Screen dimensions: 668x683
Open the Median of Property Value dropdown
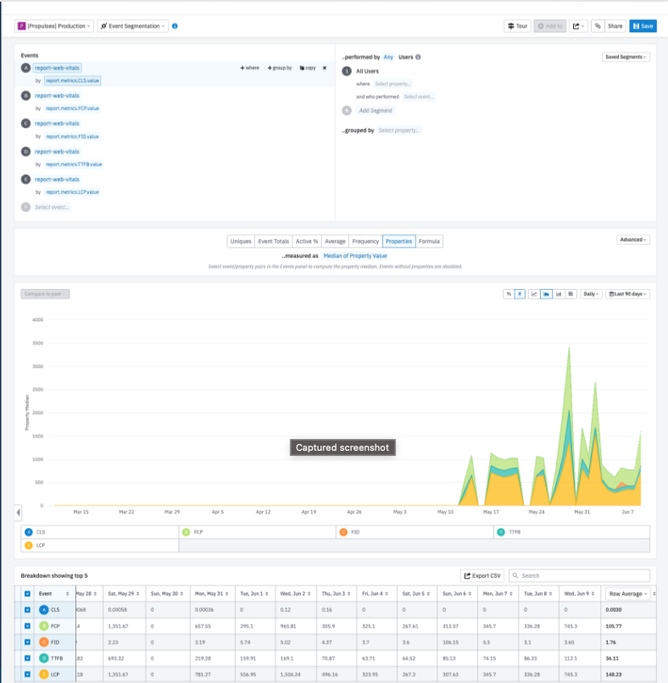(x=355, y=256)
